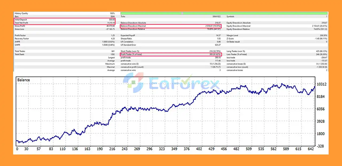Click the Ticks label in the report
Screen dimensions: 342x166
pyautogui.click(x=123, y=17)
